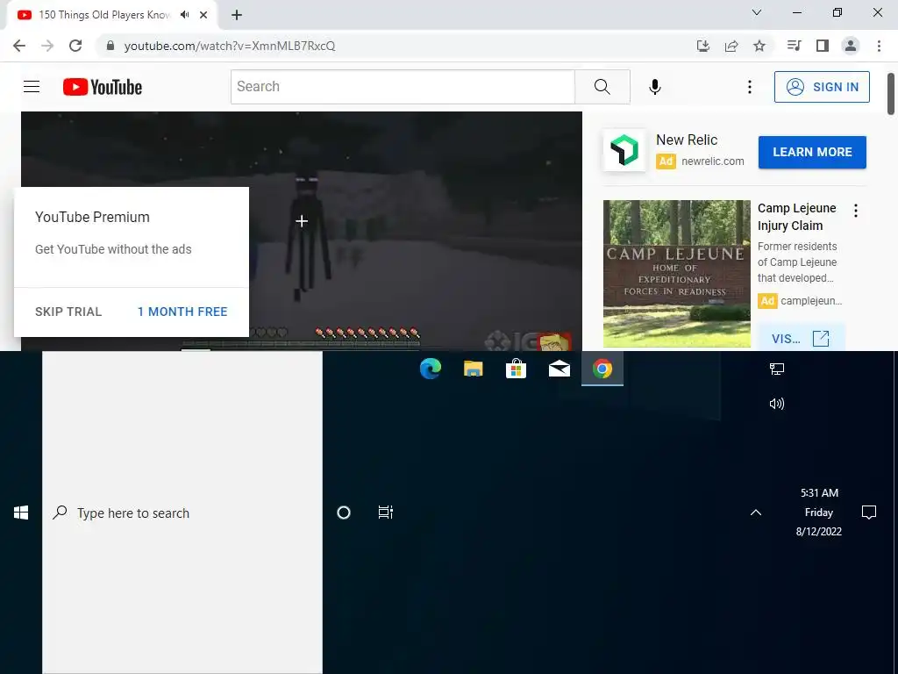Open Cortana circle icon
This screenshot has height=674, width=898.
[344, 513]
